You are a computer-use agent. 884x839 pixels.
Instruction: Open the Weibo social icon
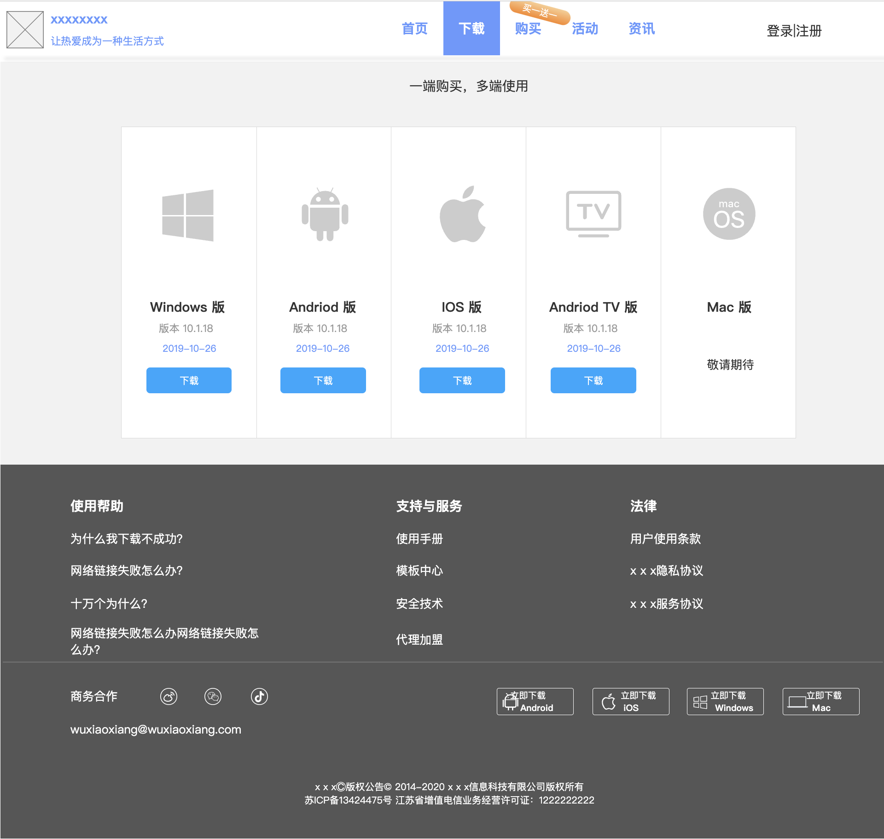pyautogui.click(x=169, y=696)
